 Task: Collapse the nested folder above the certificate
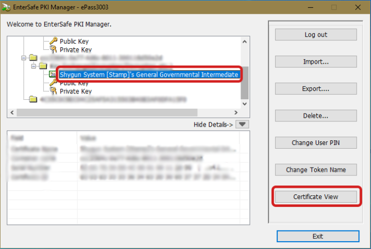coord(33,66)
